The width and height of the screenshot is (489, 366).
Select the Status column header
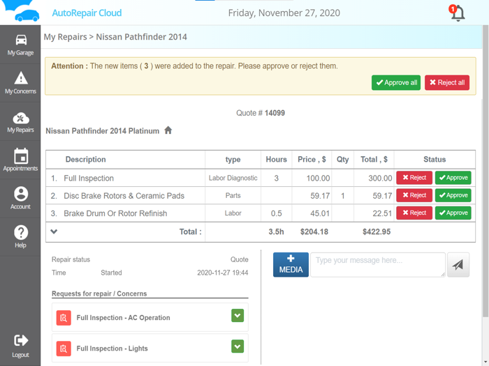pos(435,160)
